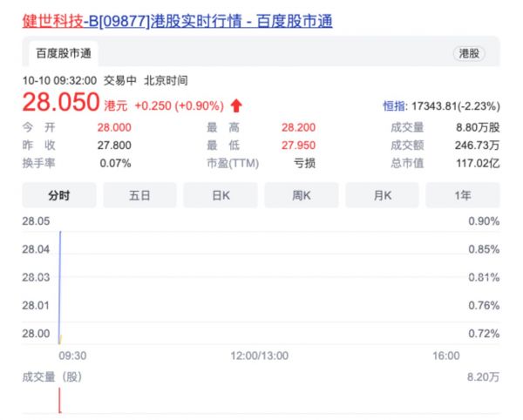The width and height of the screenshot is (523, 420).
Task: View the 1年 one-year chart
Action: pyautogui.click(x=463, y=195)
